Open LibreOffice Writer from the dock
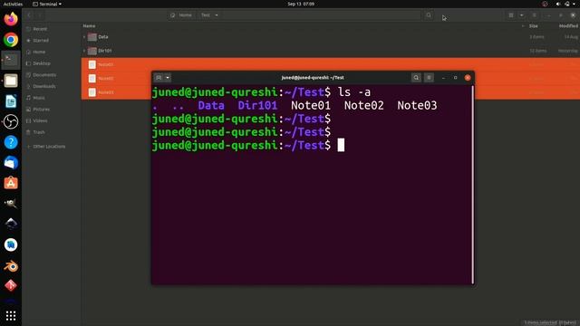 (11, 101)
